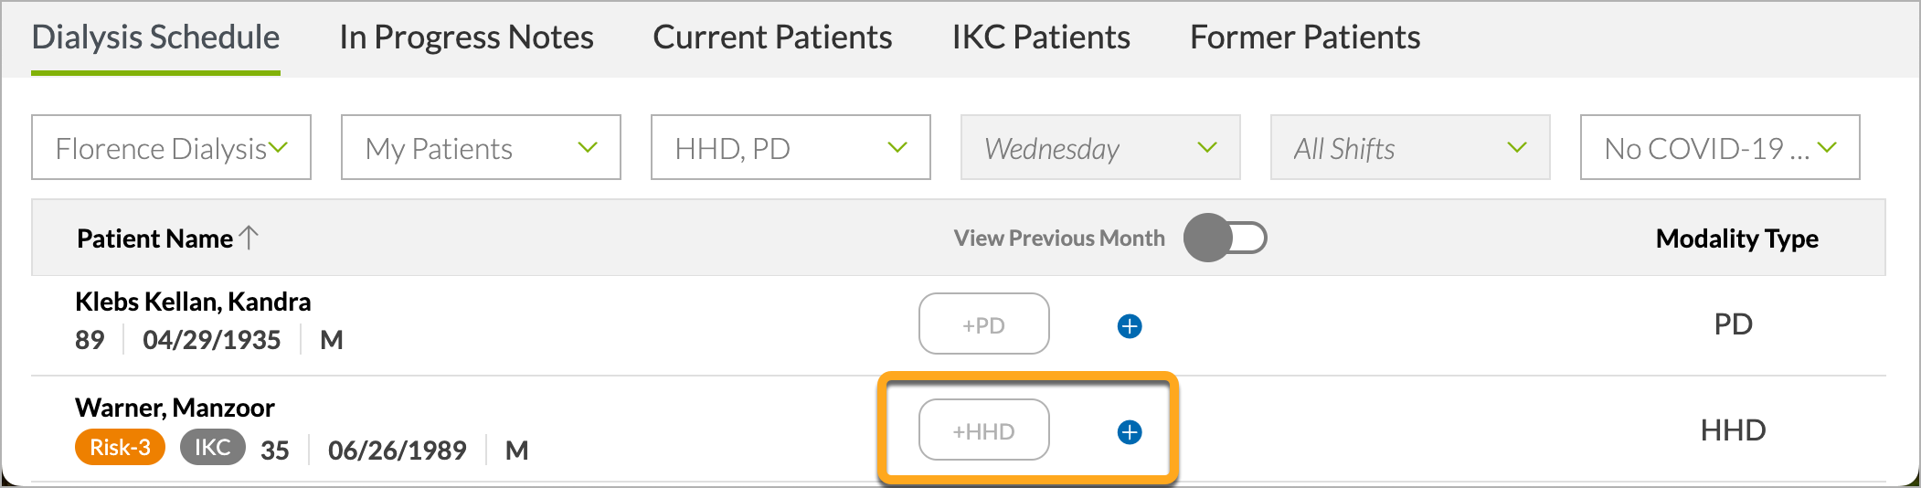The image size is (1921, 488).
Task: Expand the My Patients filter dropdown
Action: 481,147
